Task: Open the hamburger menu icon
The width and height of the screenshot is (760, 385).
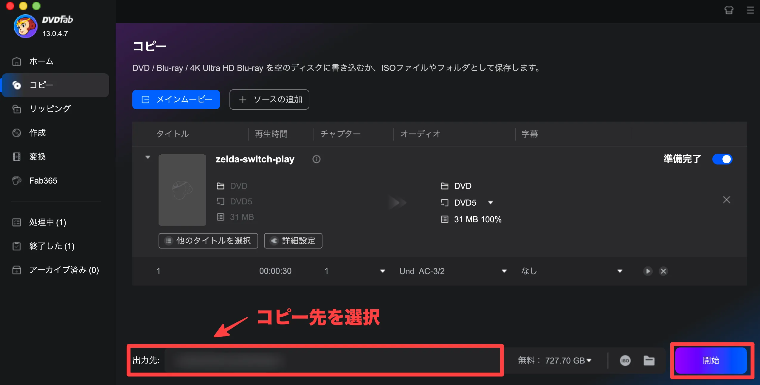Action: click(750, 10)
